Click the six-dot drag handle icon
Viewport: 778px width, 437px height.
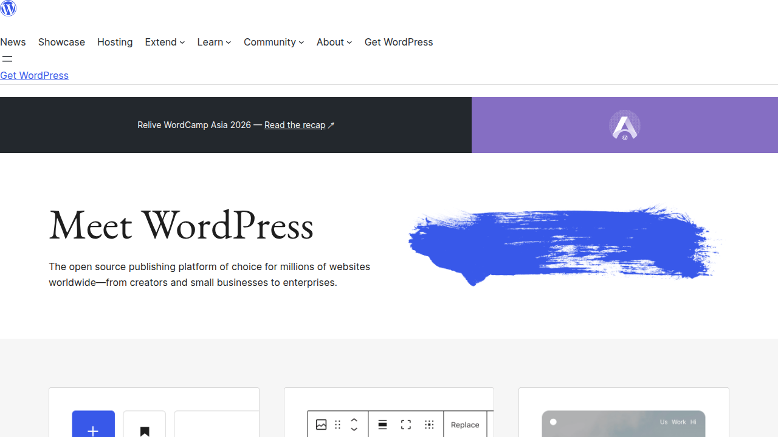click(x=338, y=425)
